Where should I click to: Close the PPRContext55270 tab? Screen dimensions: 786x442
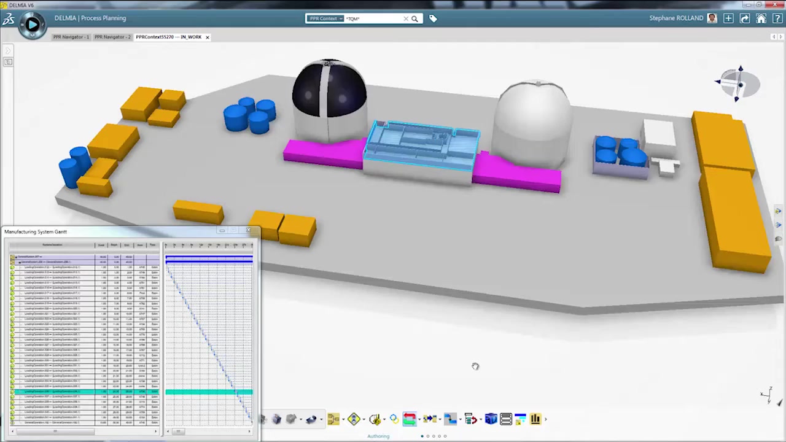(x=207, y=37)
